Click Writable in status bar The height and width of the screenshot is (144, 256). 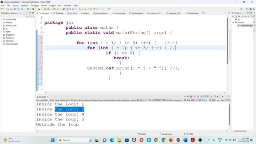[142, 134]
